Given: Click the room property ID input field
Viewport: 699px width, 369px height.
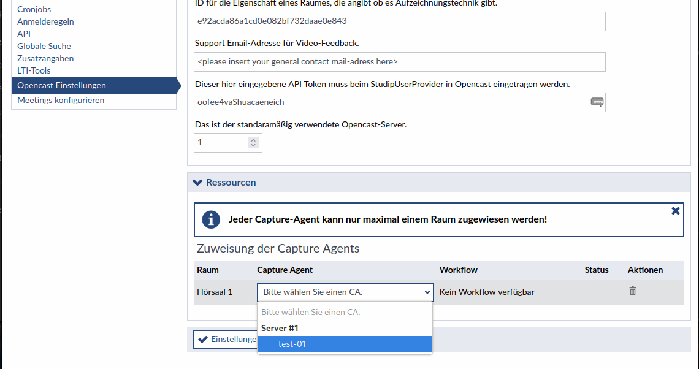Looking at the screenshot, I should tap(399, 21).
